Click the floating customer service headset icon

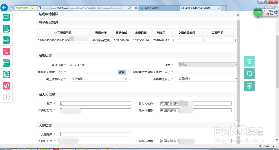pos(249,73)
